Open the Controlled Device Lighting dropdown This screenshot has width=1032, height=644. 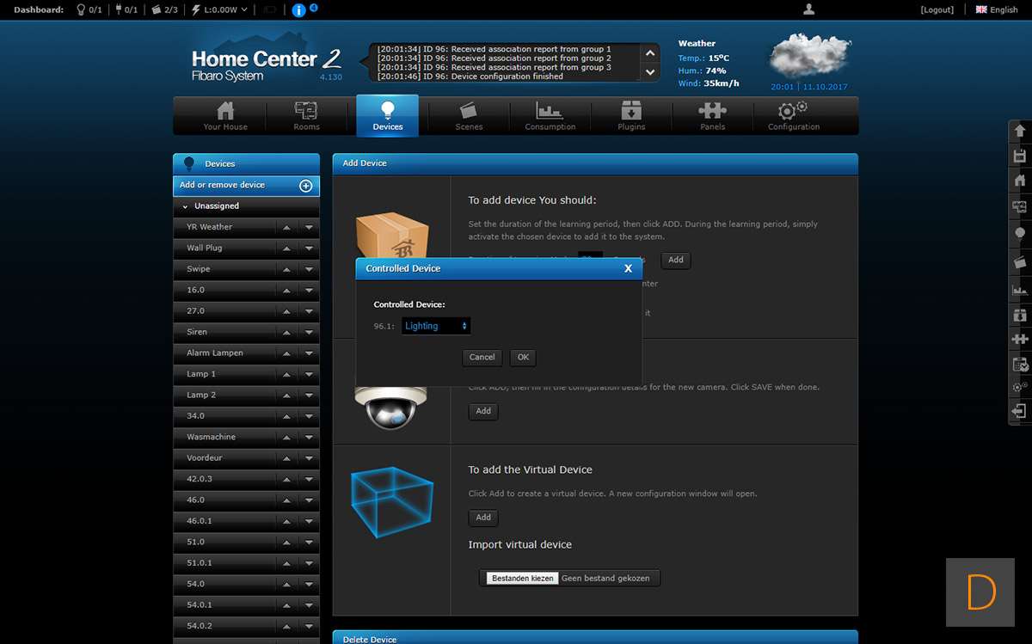point(436,326)
